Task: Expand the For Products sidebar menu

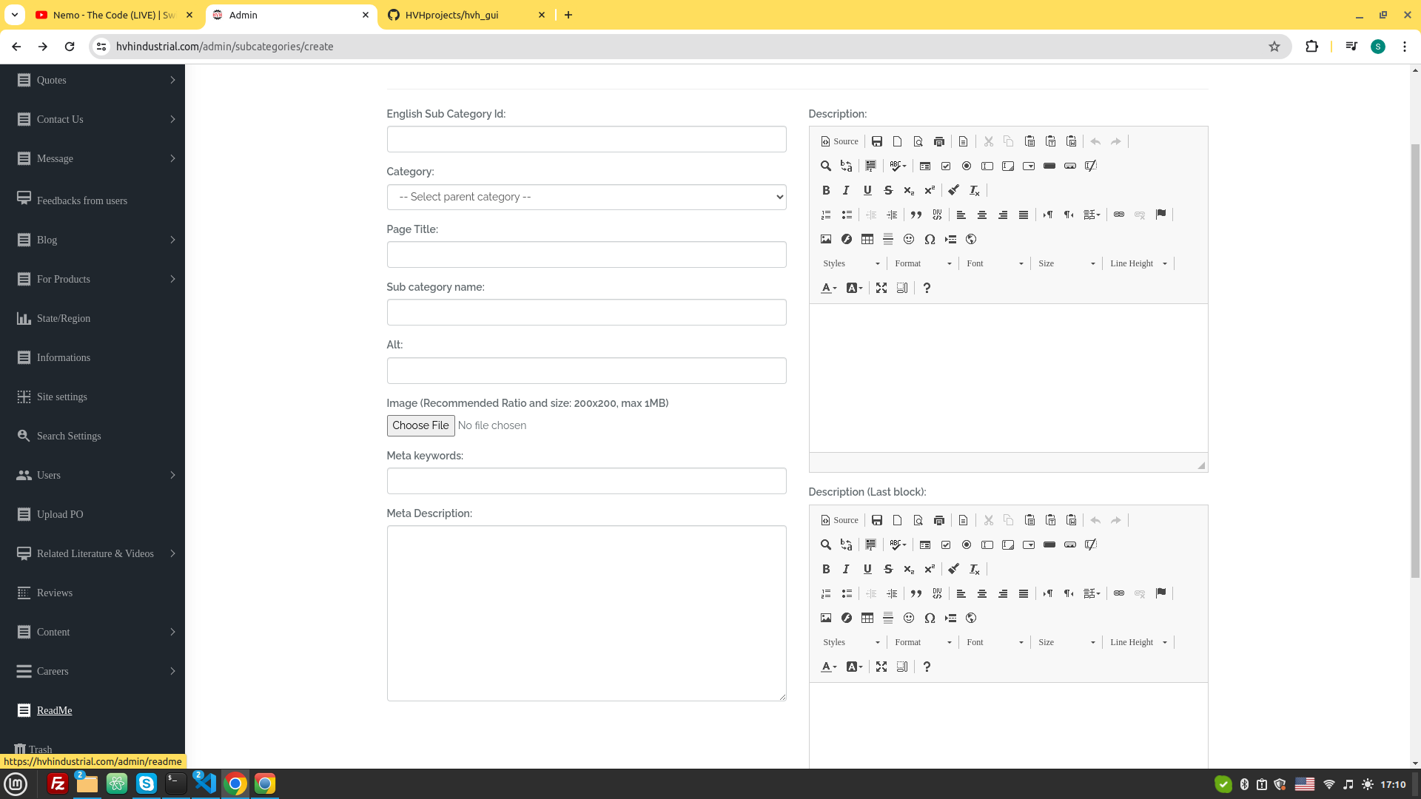Action: [x=93, y=279]
